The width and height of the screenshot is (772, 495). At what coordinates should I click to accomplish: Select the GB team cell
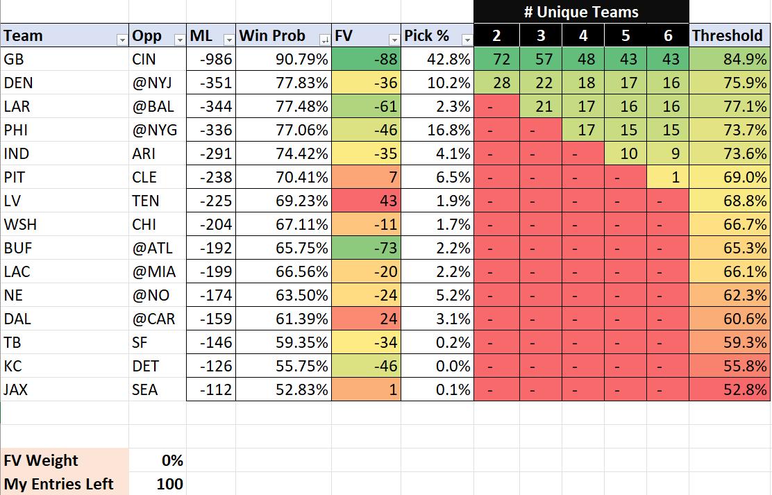(x=64, y=59)
